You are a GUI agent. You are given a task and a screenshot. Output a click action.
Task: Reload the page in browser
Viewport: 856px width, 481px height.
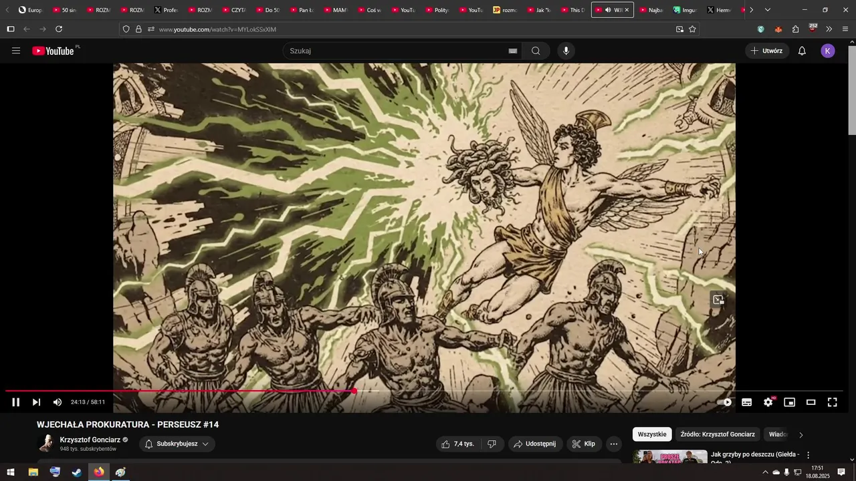tap(59, 29)
